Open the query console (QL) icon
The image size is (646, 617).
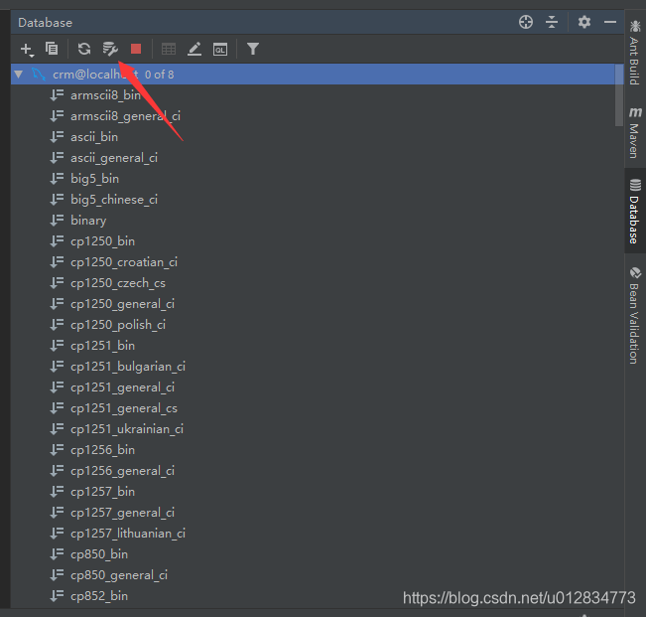220,49
